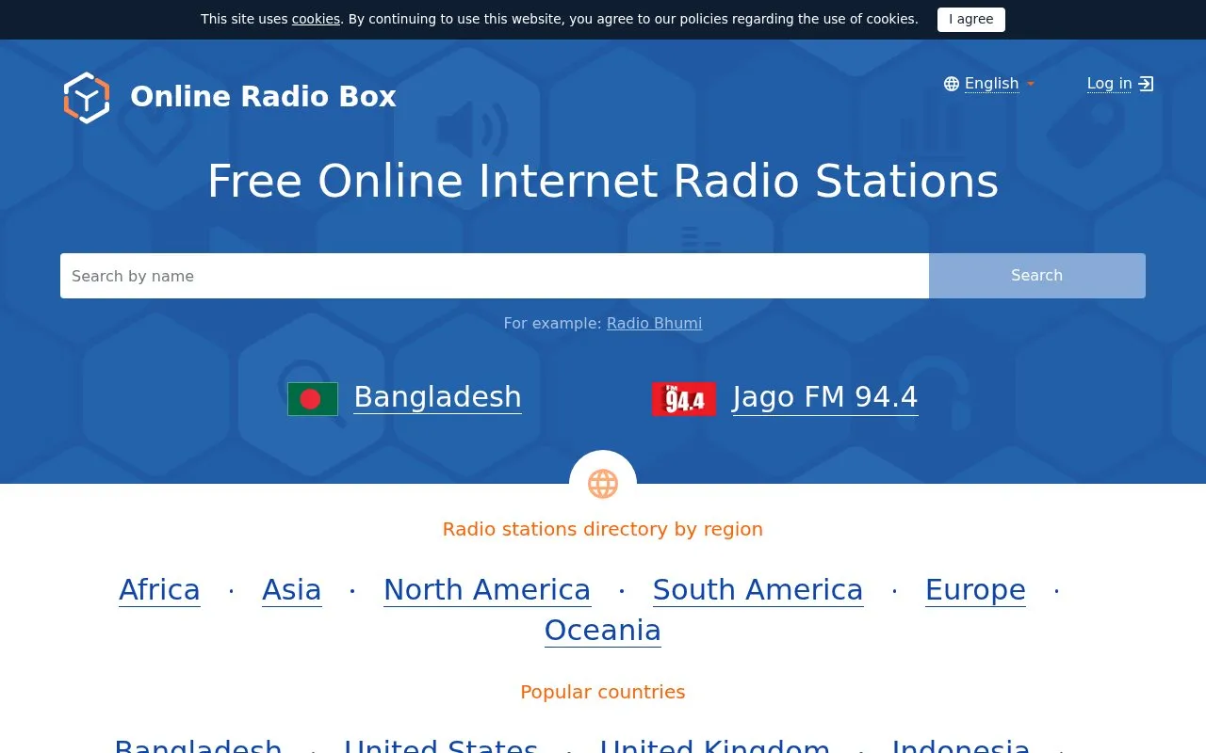1206x753 pixels.
Task: Click the Popular countries heading
Action: (x=603, y=692)
